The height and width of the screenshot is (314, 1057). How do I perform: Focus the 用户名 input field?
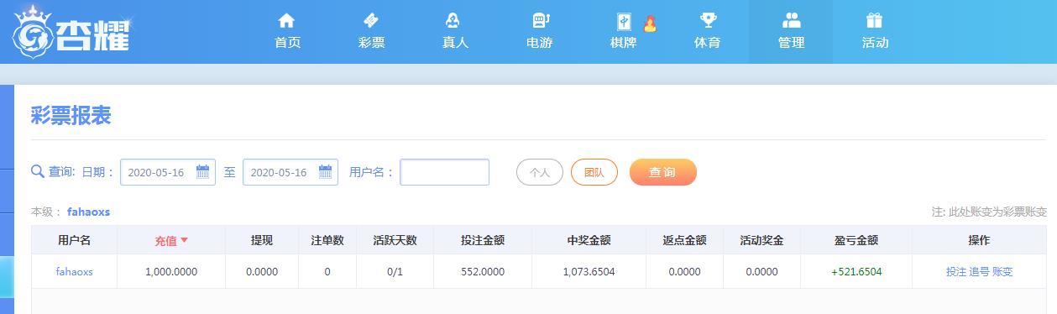445,172
